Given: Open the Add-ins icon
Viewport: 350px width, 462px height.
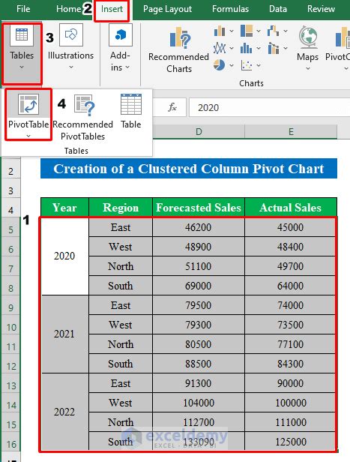Looking at the screenshot, I should click(x=121, y=35).
